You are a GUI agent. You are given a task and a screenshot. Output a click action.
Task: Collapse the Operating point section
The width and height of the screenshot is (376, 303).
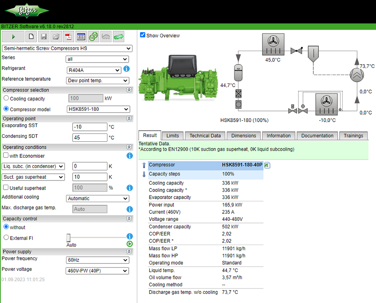tap(129, 119)
